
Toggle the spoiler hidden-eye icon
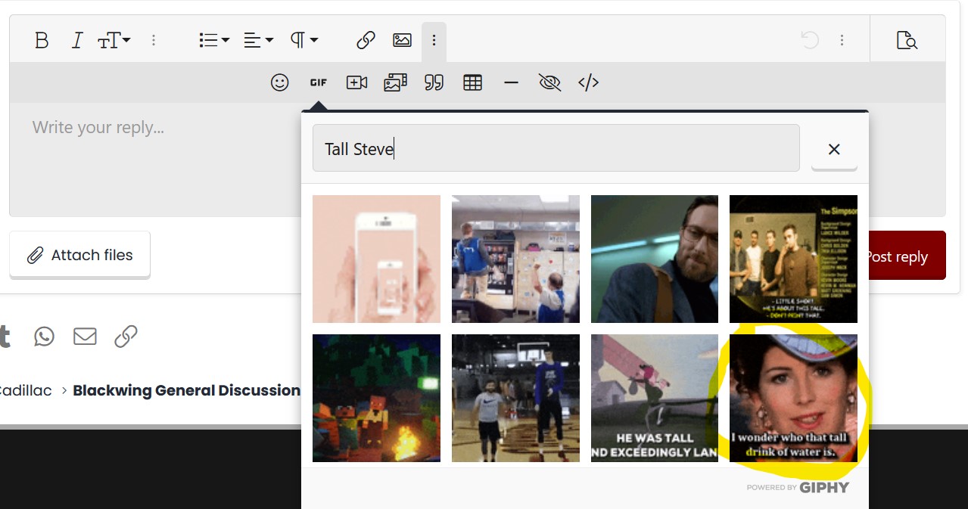(x=549, y=83)
